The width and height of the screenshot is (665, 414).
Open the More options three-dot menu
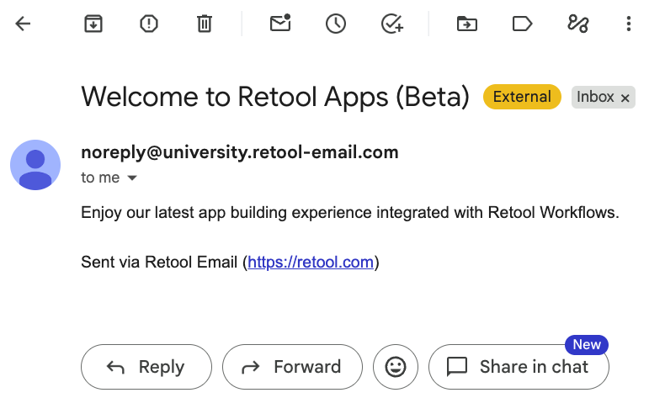pos(629,24)
